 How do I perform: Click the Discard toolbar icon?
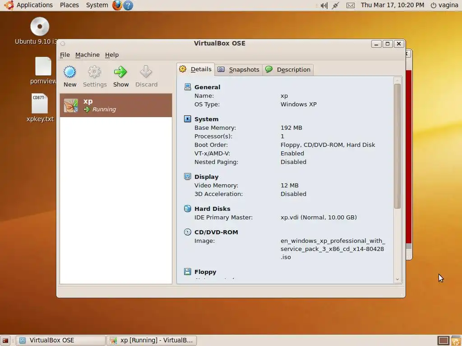tap(146, 72)
